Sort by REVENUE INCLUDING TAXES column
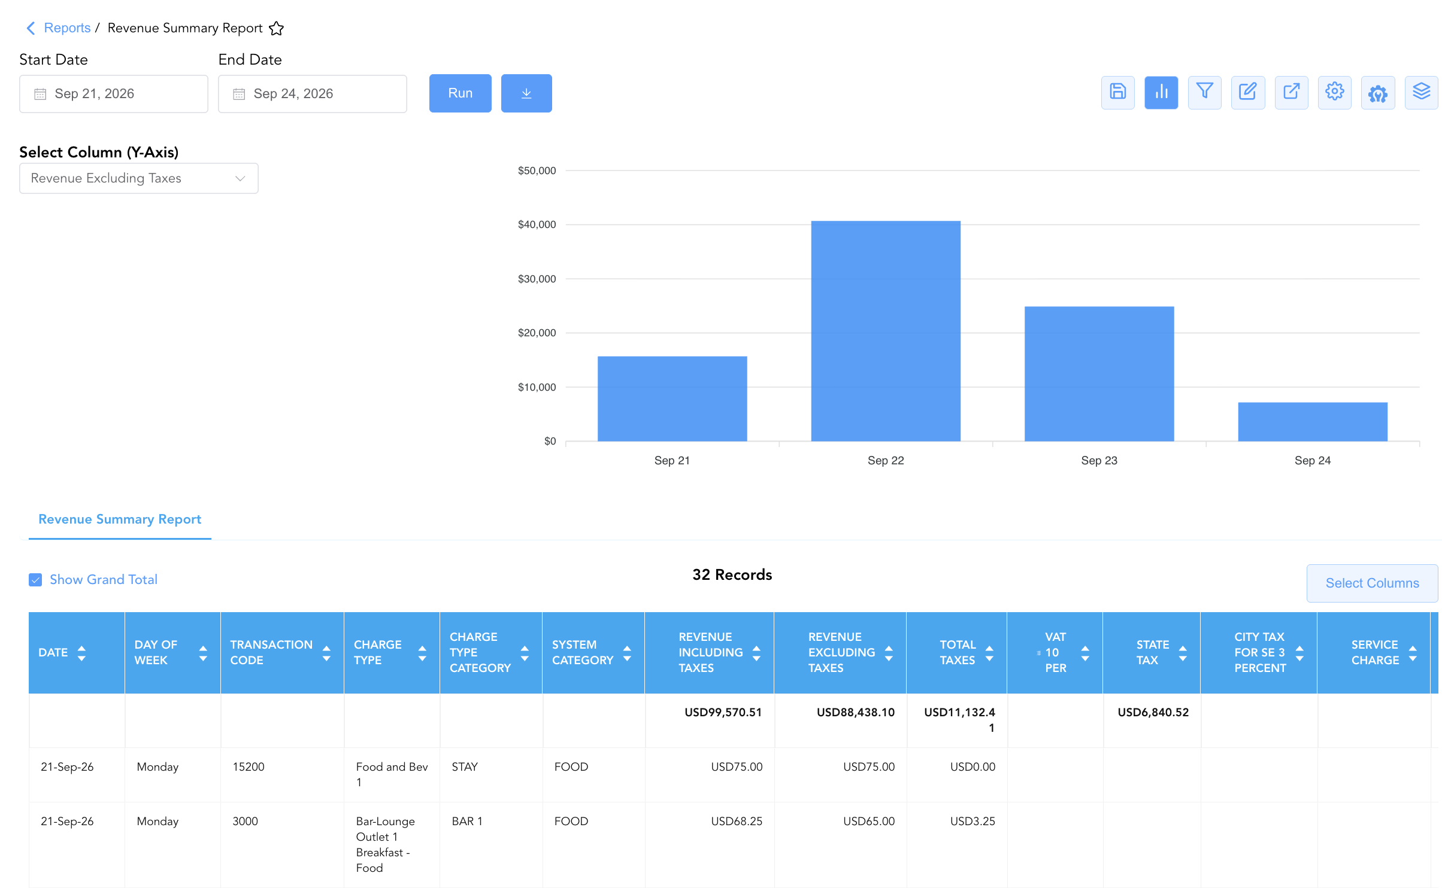The width and height of the screenshot is (1442, 888). click(x=756, y=653)
